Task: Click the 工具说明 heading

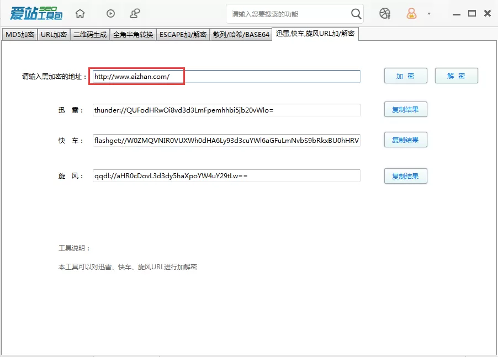Action: tap(75, 248)
